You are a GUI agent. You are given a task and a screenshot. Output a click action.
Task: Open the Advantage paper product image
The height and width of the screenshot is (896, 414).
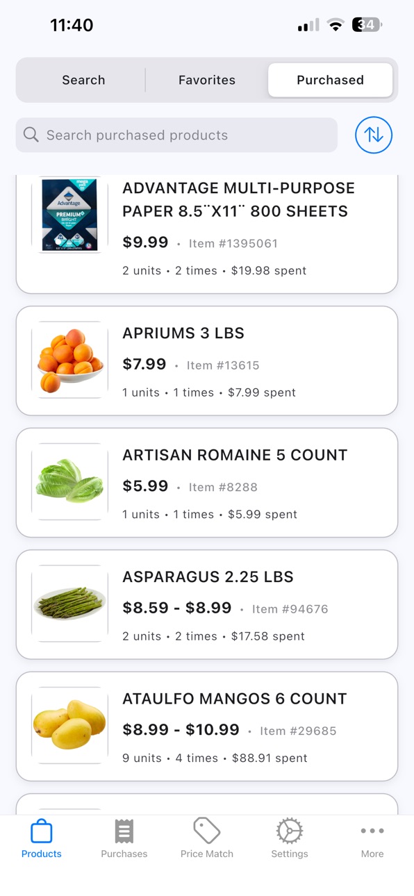69,215
